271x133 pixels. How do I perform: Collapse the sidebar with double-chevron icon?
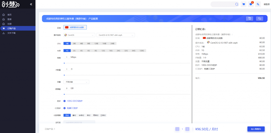pos(31,4)
